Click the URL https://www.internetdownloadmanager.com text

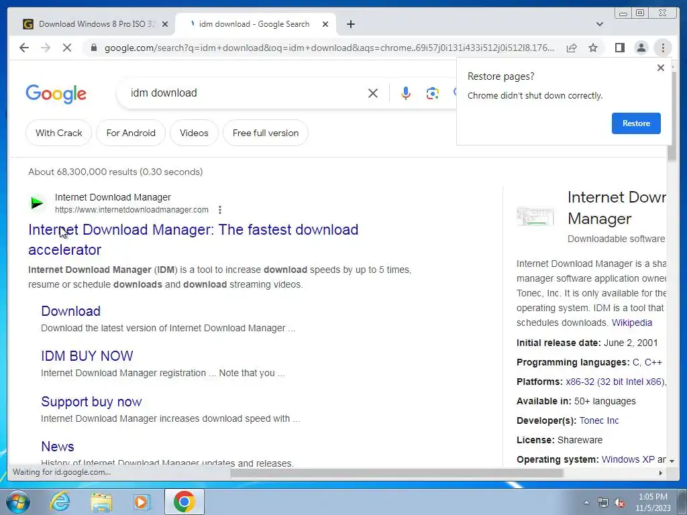pos(132,210)
